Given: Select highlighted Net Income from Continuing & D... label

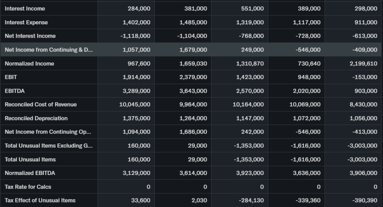Looking at the screenshot, I should click(49, 50).
